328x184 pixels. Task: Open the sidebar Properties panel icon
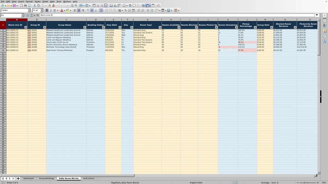tap(325, 20)
